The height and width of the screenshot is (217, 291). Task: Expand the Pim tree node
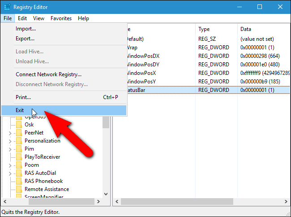10,149
